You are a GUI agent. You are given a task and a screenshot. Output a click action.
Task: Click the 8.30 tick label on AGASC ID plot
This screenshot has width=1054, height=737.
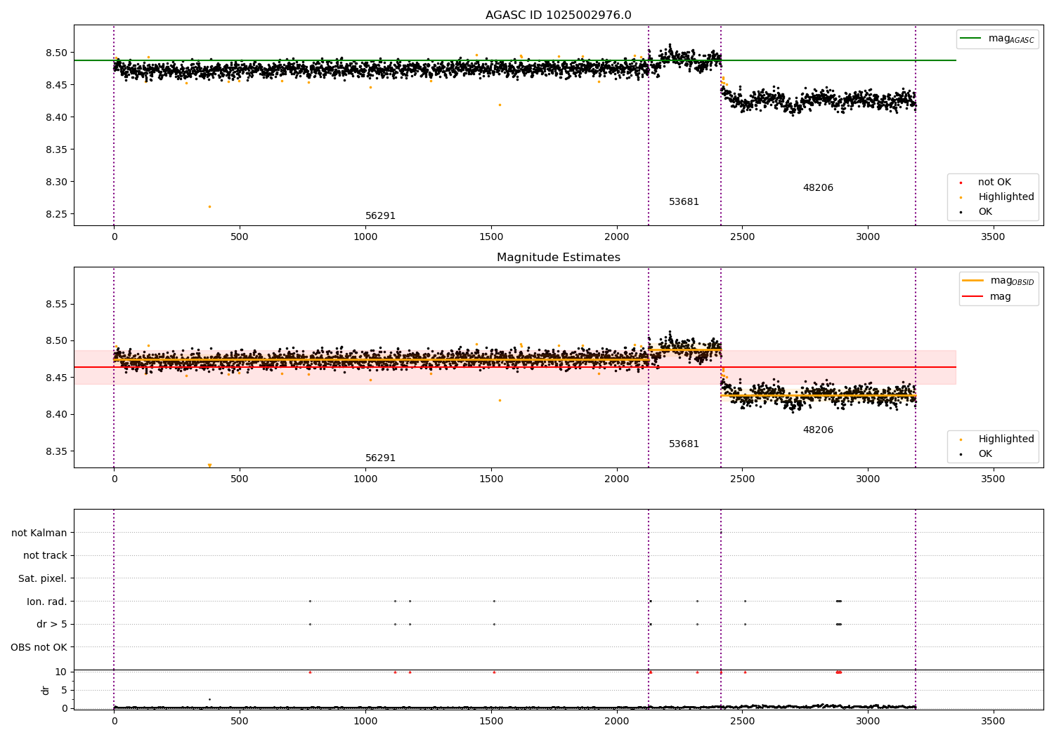[x=56, y=182]
